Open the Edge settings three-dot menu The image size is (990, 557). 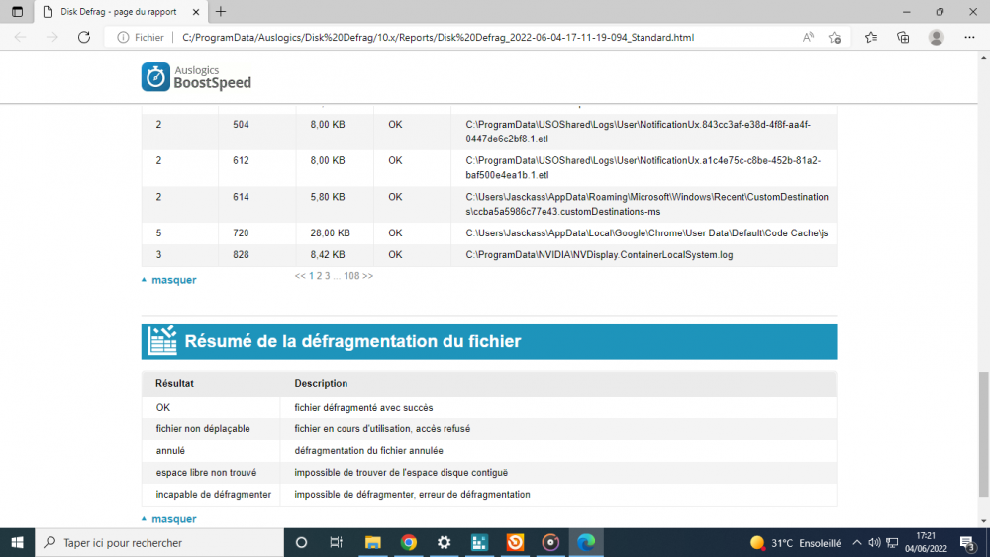[969, 37]
